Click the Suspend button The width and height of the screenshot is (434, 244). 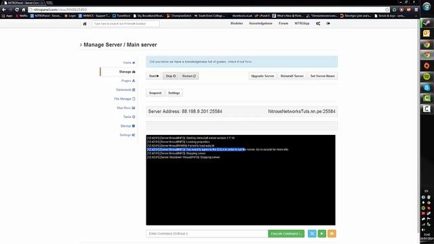tap(155, 93)
